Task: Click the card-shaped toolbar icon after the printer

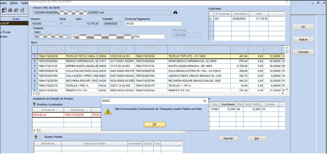Action: [16, 10]
